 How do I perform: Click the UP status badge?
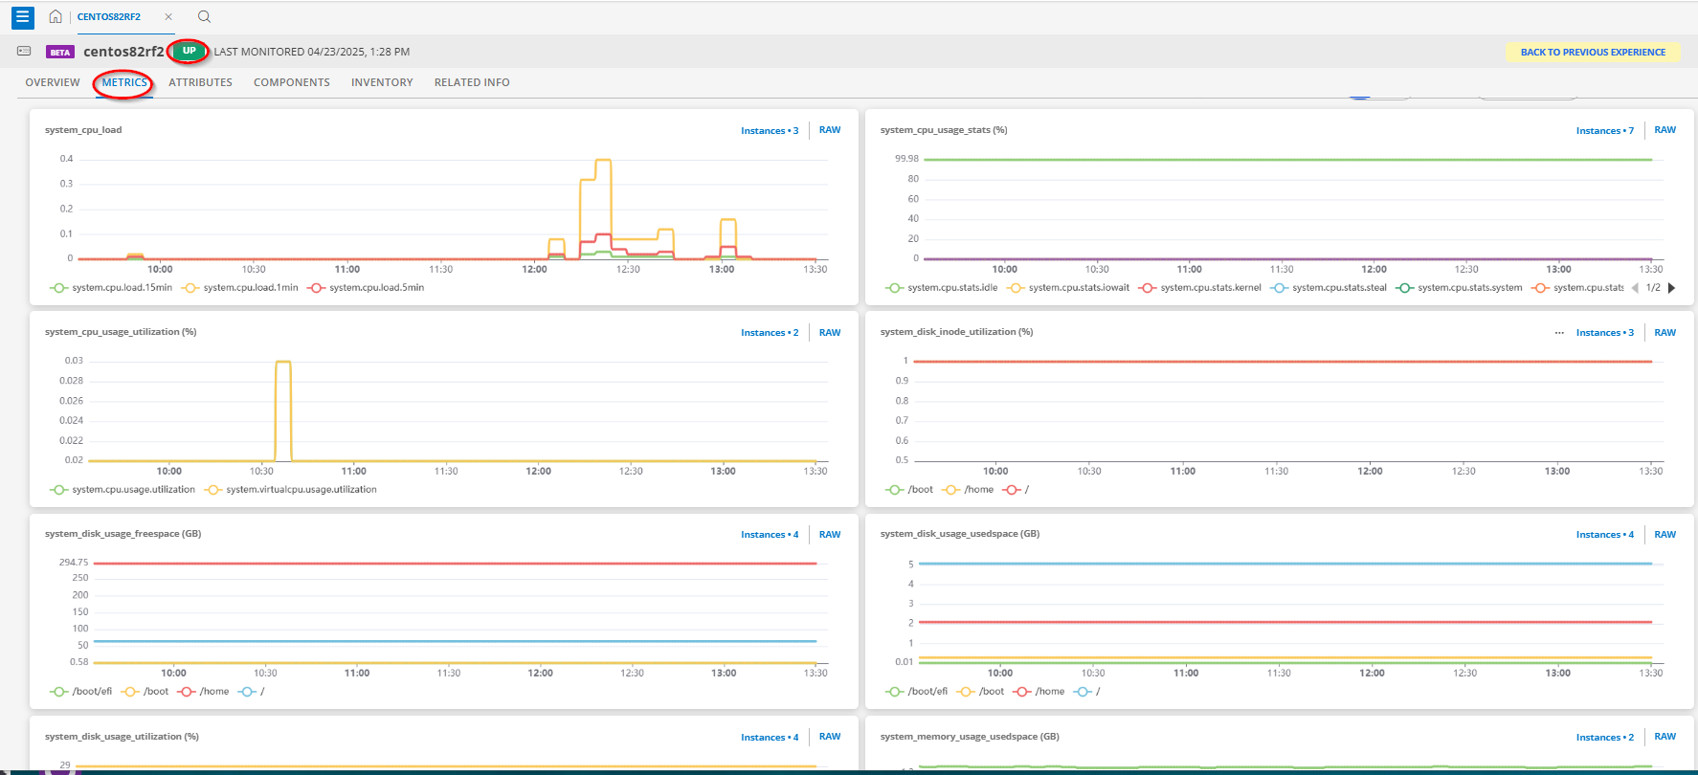pyautogui.click(x=189, y=51)
